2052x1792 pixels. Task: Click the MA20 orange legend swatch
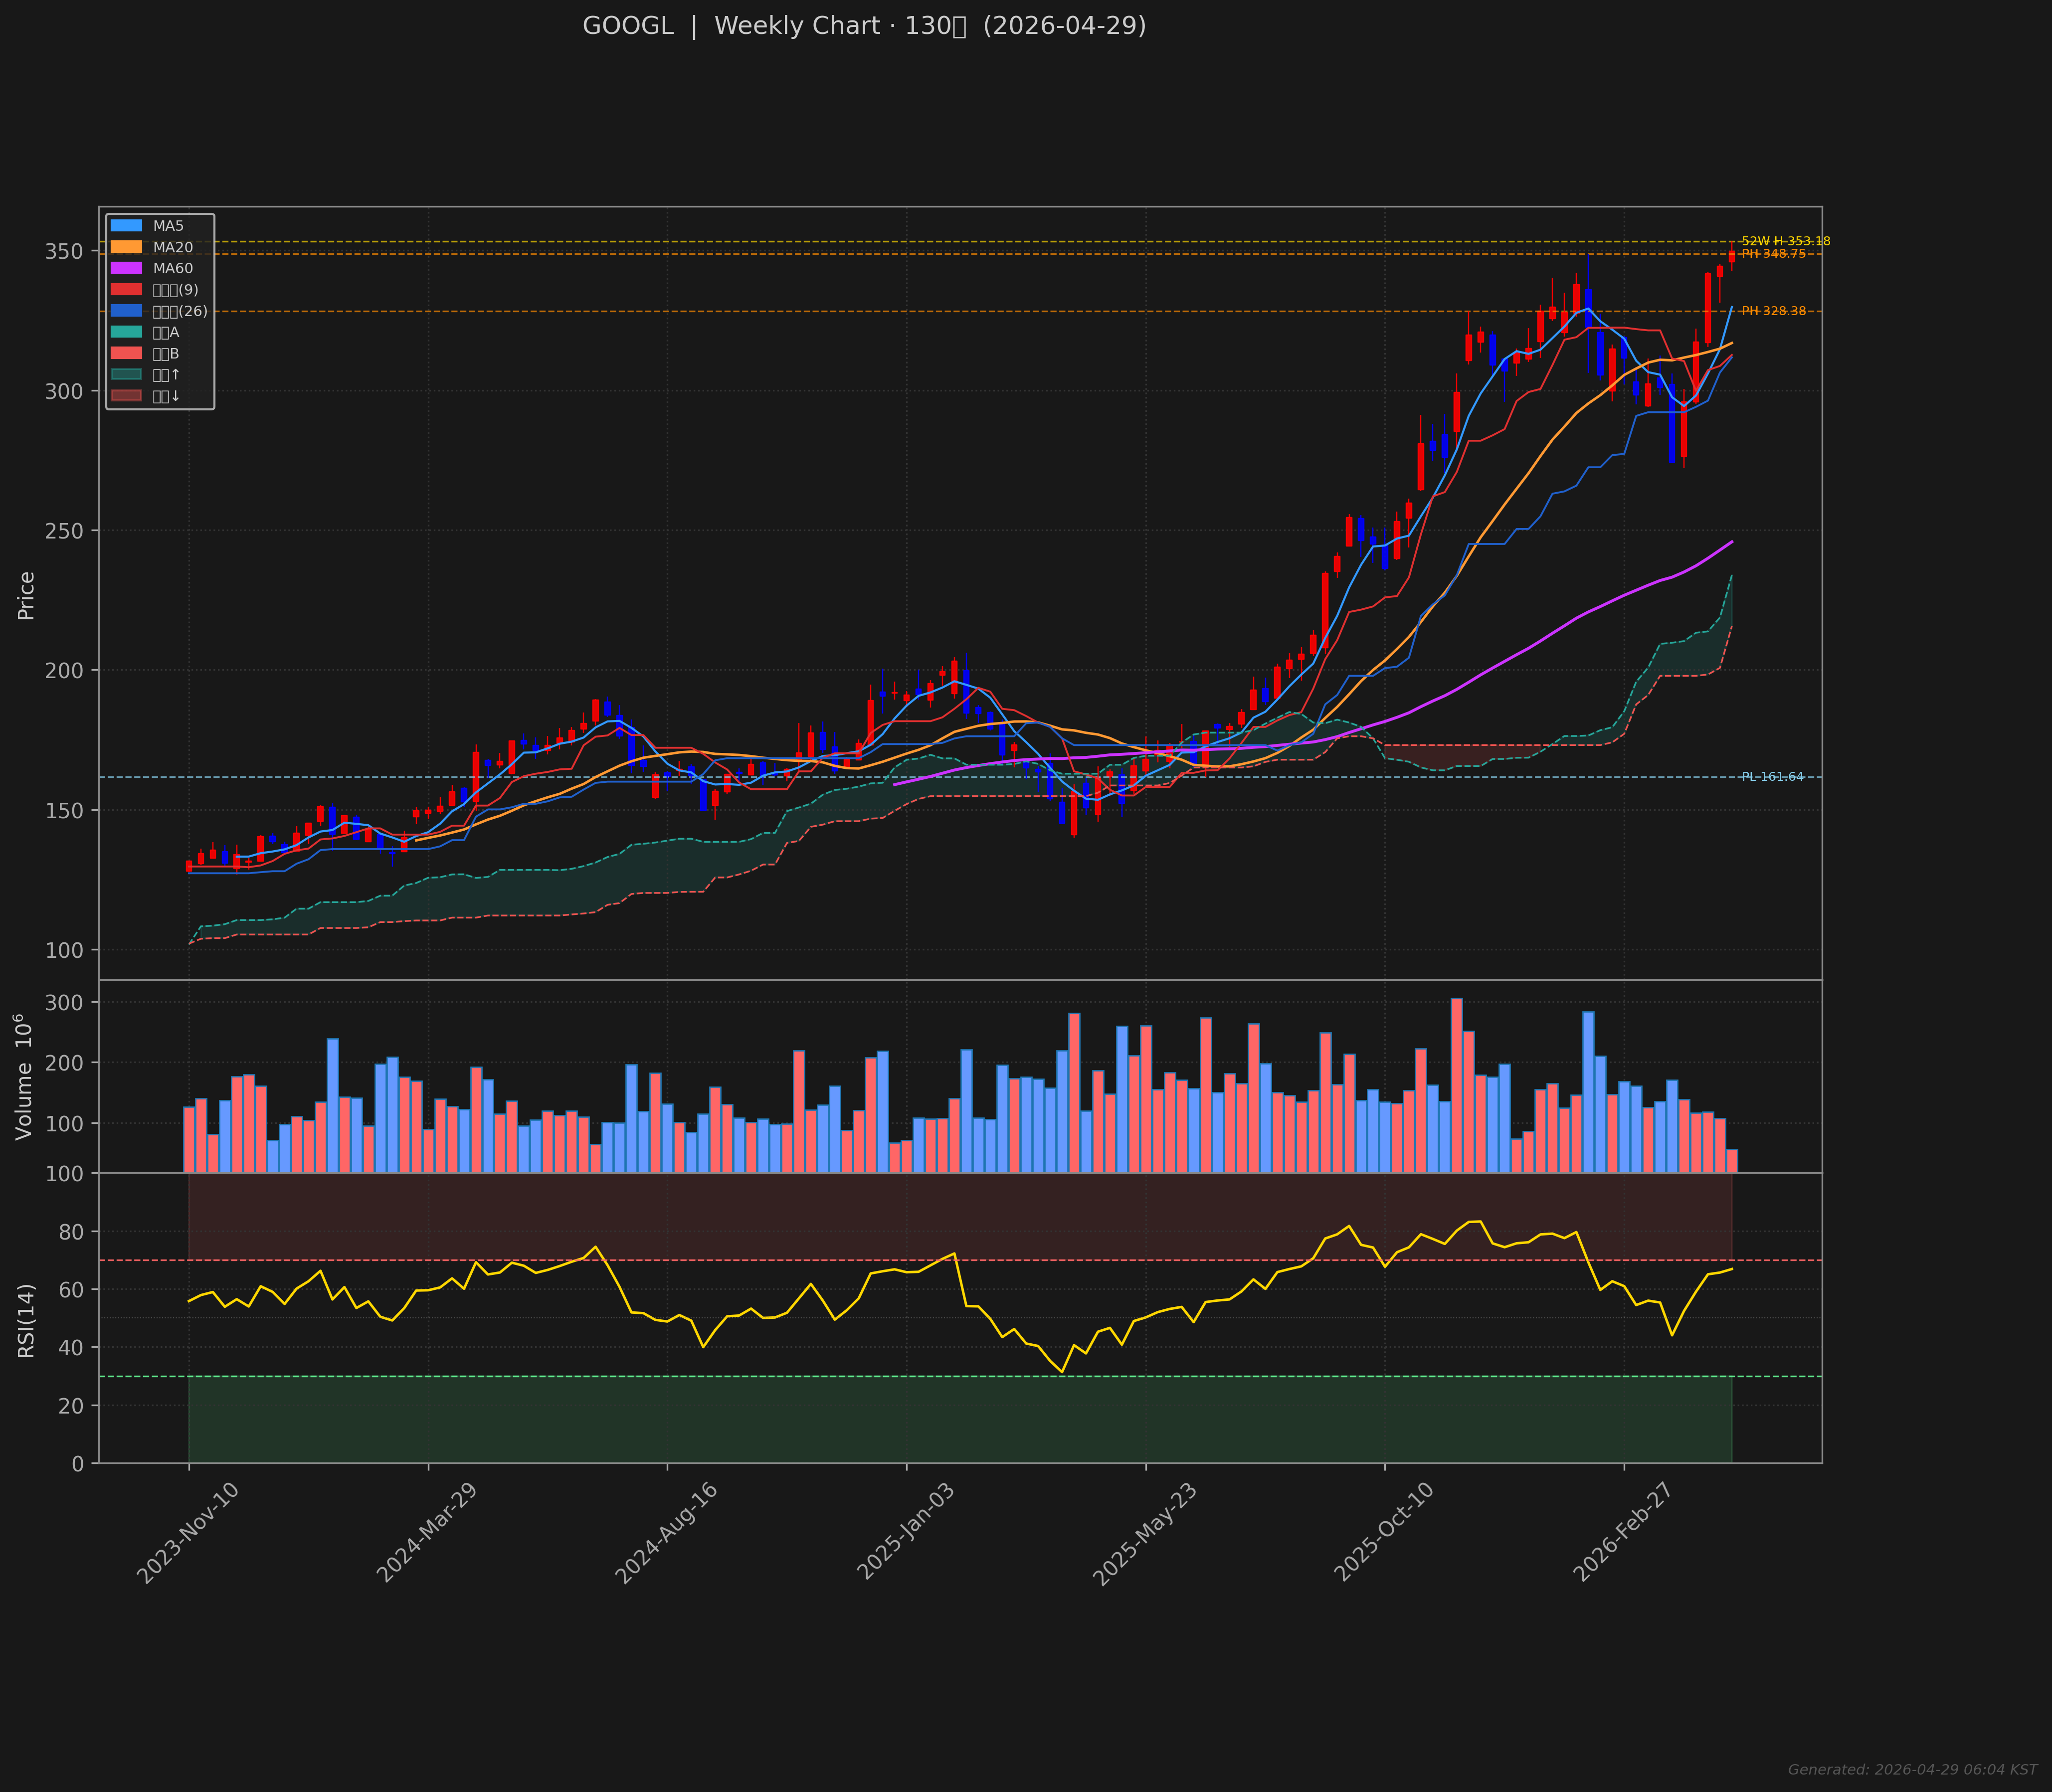(127, 247)
